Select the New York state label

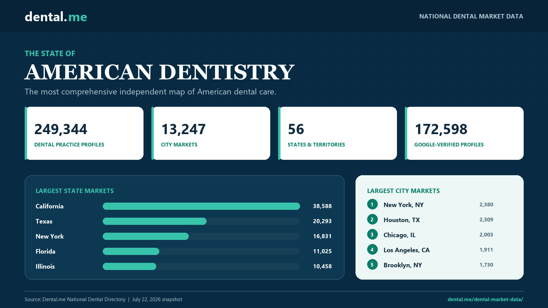50,236
